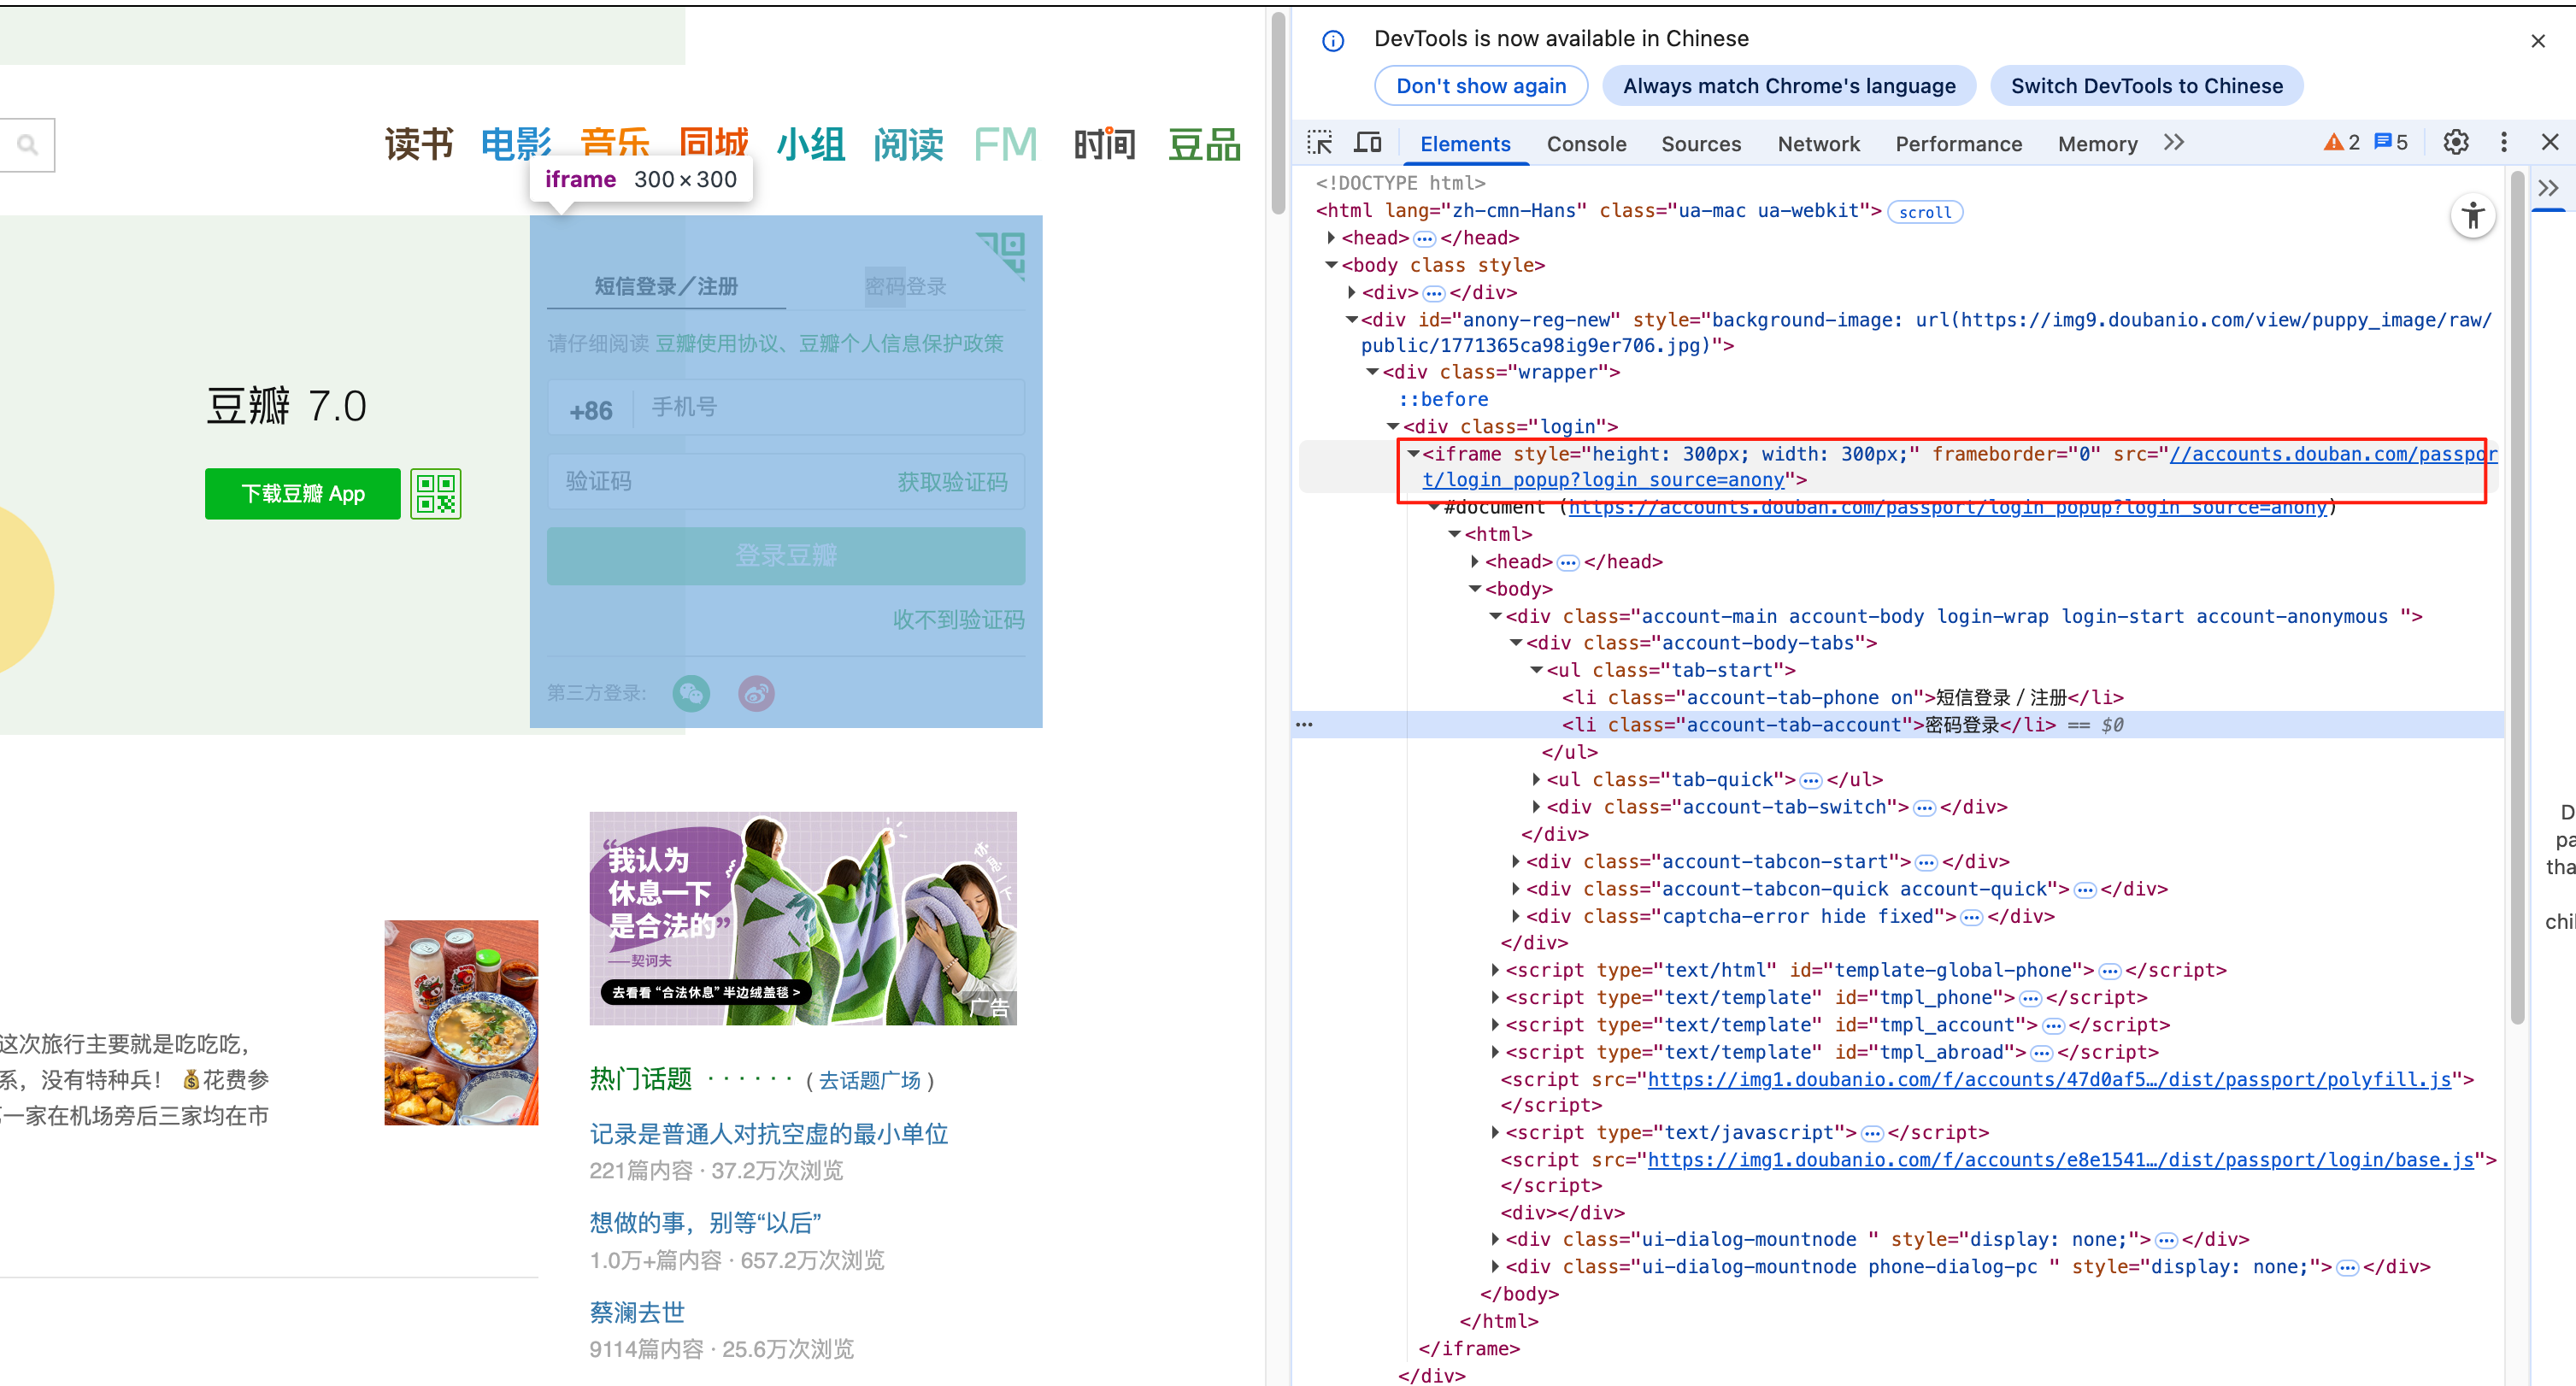Open 小组 in Douban navigation
The height and width of the screenshot is (1386, 2576).
[x=811, y=145]
